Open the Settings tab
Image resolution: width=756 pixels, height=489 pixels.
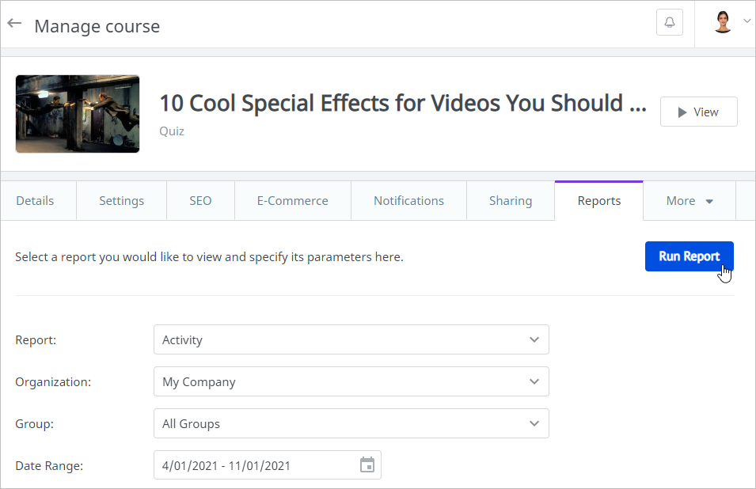click(x=121, y=201)
